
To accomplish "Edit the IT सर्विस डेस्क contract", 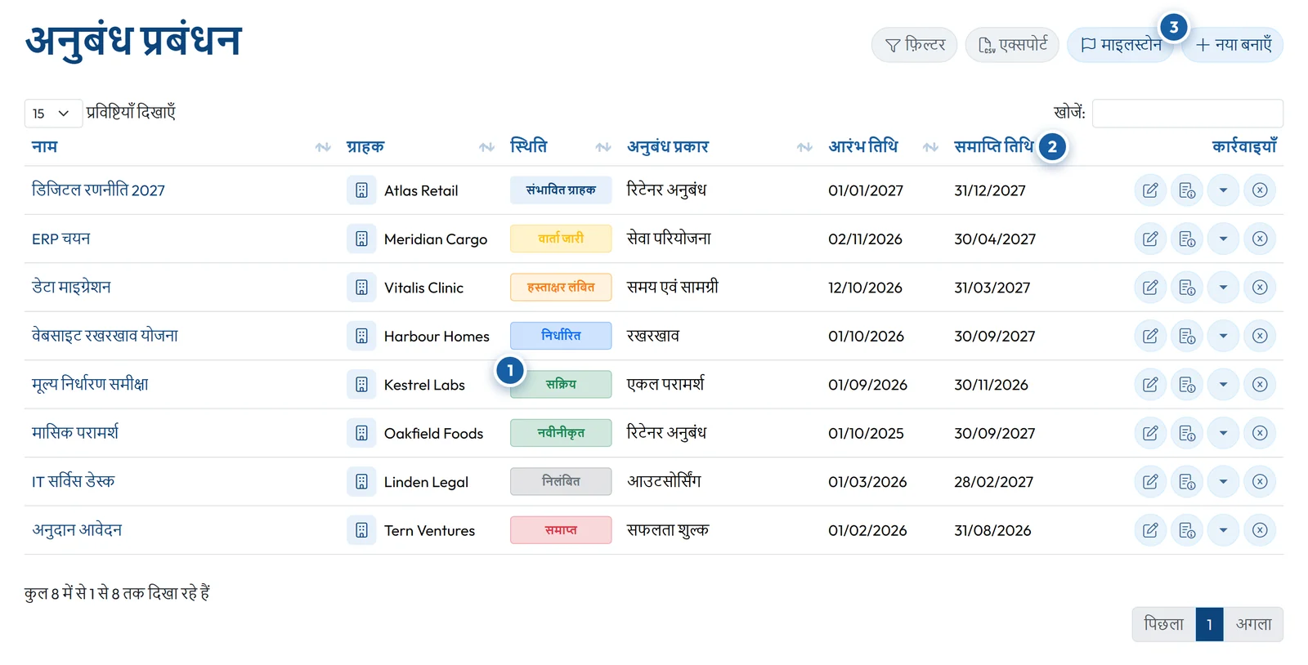I will (x=1150, y=482).
